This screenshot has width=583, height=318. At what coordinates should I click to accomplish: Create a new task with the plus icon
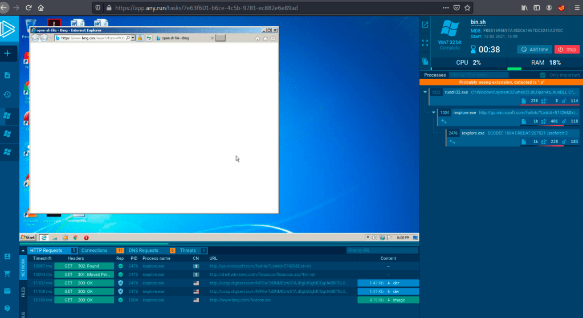coord(7,53)
